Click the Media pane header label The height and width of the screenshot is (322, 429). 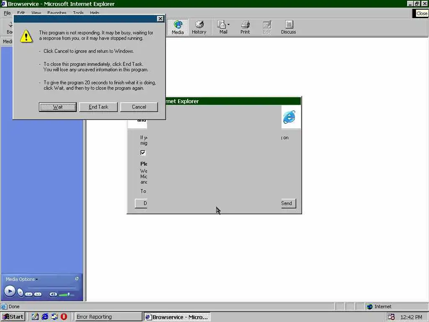pos(8,42)
